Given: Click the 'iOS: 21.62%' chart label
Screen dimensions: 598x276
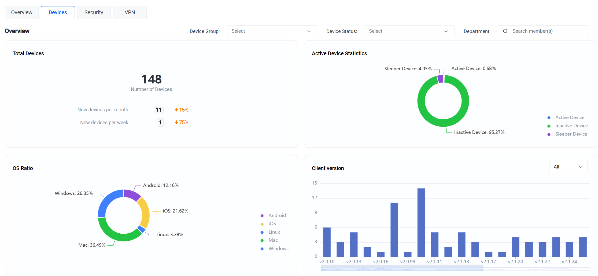Looking at the screenshot, I should [x=176, y=211].
